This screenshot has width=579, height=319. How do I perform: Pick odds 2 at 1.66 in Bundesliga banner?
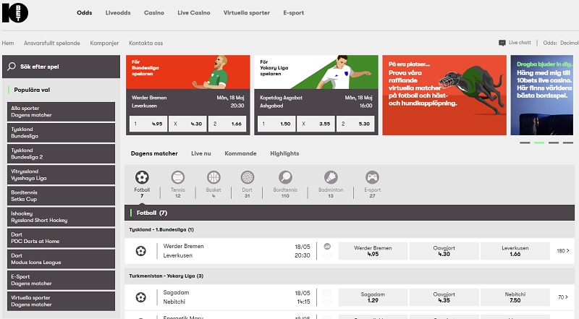(x=227, y=124)
